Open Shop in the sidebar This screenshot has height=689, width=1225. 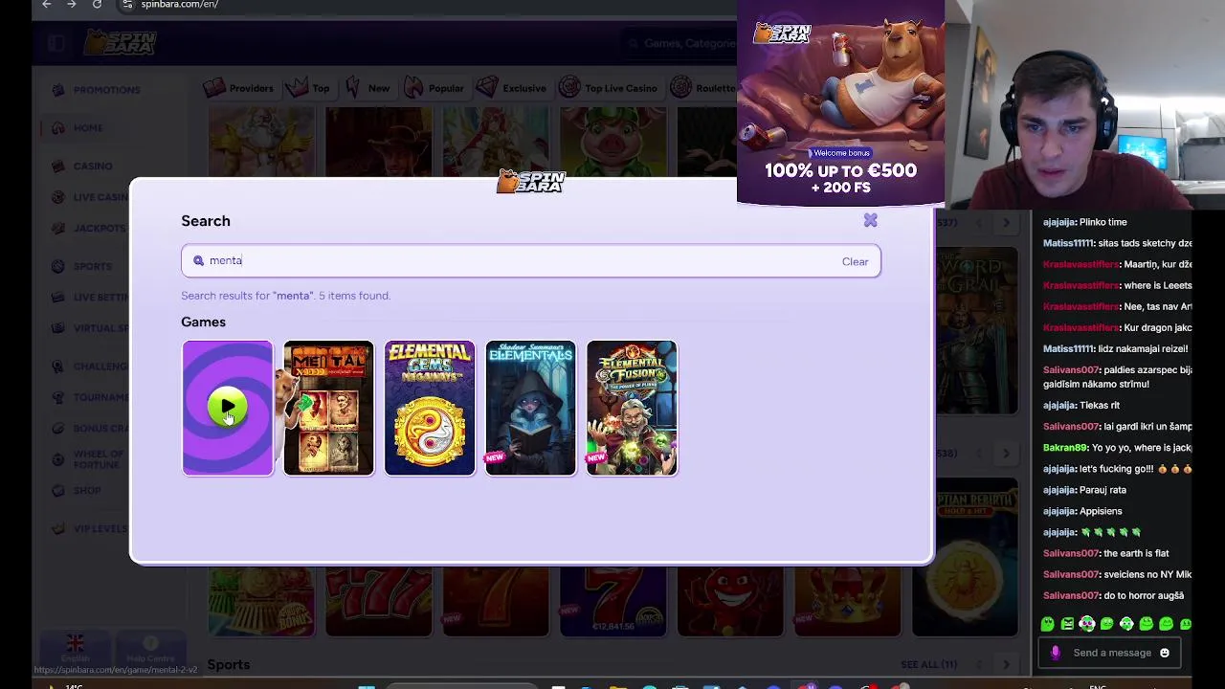[x=87, y=490]
